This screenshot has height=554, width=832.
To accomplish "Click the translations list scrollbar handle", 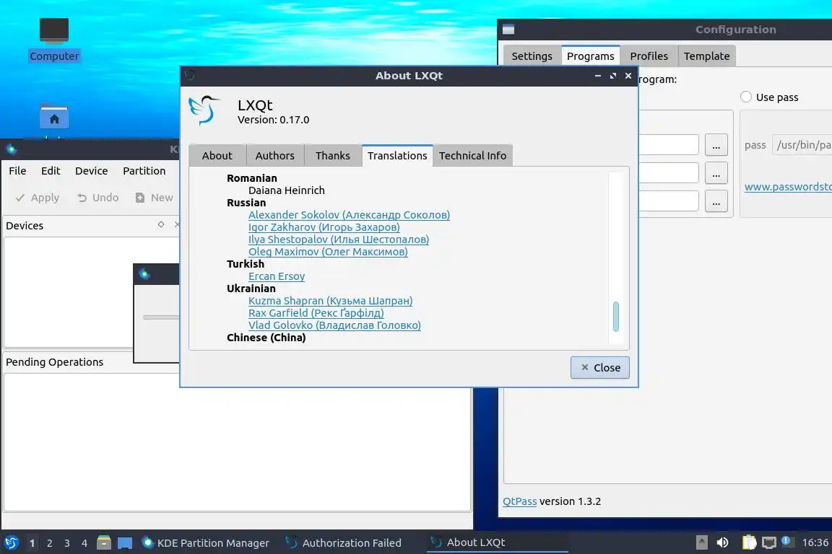I will (x=615, y=317).
